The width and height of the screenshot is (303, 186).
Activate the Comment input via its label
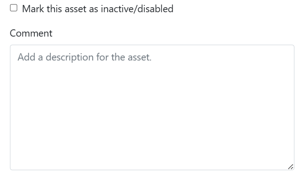tap(31, 33)
